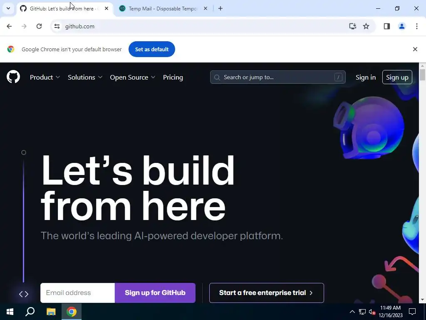Expand the Solutions menu
The height and width of the screenshot is (320, 426).
tap(85, 77)
